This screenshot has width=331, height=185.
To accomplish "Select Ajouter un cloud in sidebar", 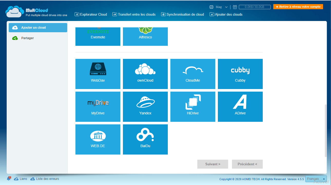I will pyautogui.click(x=38, y=28).
